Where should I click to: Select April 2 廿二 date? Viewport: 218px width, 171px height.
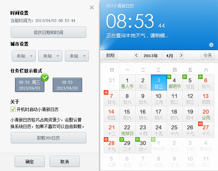tap(143, 83)
